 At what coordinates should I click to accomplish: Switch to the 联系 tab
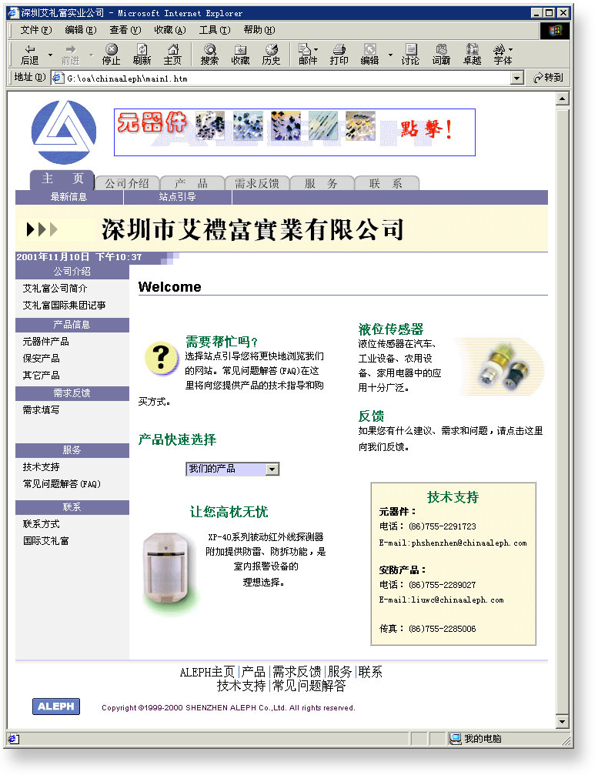click(386, 183)
